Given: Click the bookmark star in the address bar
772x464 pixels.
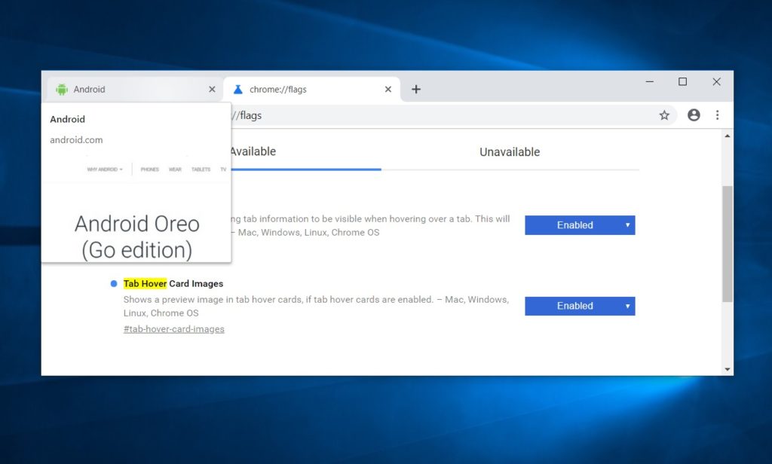Looking at the screenshot, I should pos(664,115).
